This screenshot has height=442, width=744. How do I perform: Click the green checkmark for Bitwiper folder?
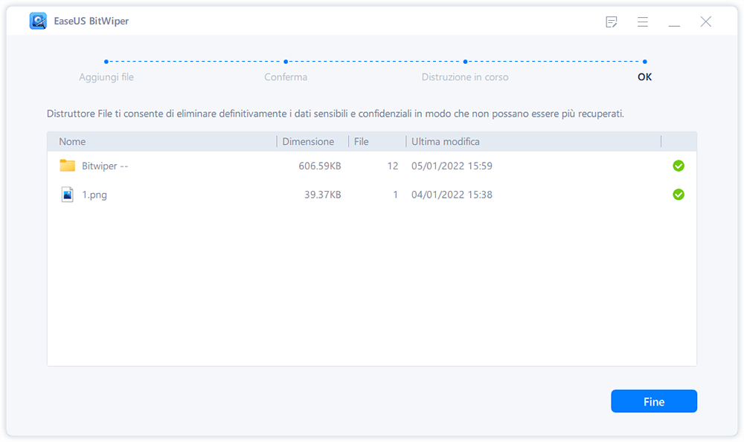pyautogui.click(x=678, y=165)
